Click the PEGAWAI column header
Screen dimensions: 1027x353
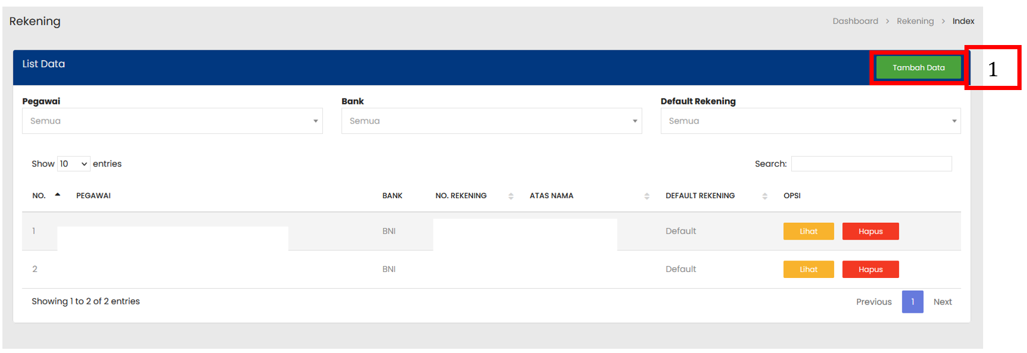(93, 196)
